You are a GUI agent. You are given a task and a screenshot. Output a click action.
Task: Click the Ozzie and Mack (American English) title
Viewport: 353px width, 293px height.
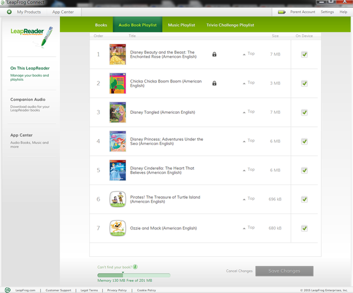[x=164, y=228]
